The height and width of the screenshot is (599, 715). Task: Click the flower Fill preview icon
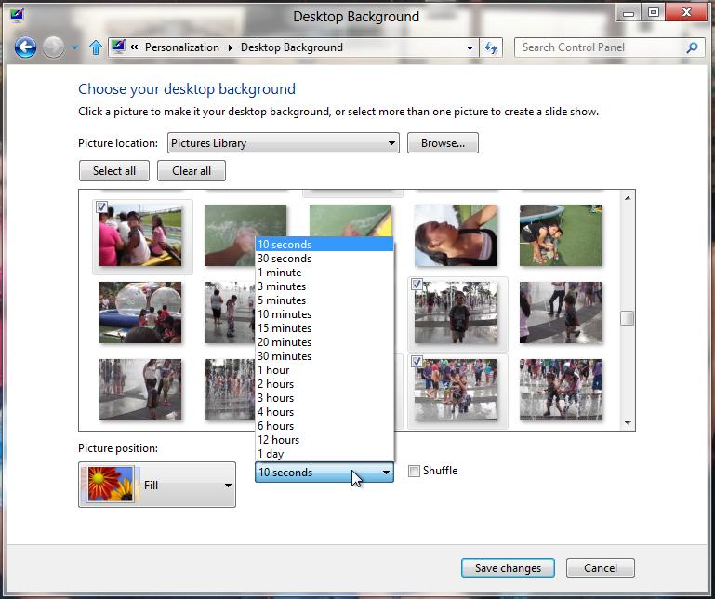tap(110, 485)
